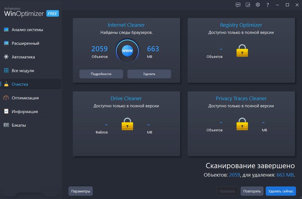Select Очистка sidebar item
The height and width of the screenshot is (199, 302).
pyautogui.click(x=31, y=84)
